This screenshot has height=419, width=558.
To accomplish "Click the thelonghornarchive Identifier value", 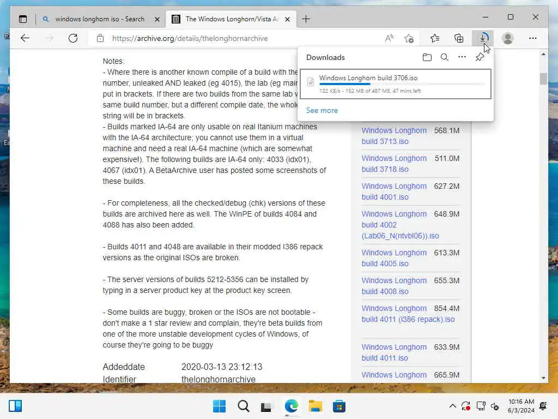I will [219, 379].
